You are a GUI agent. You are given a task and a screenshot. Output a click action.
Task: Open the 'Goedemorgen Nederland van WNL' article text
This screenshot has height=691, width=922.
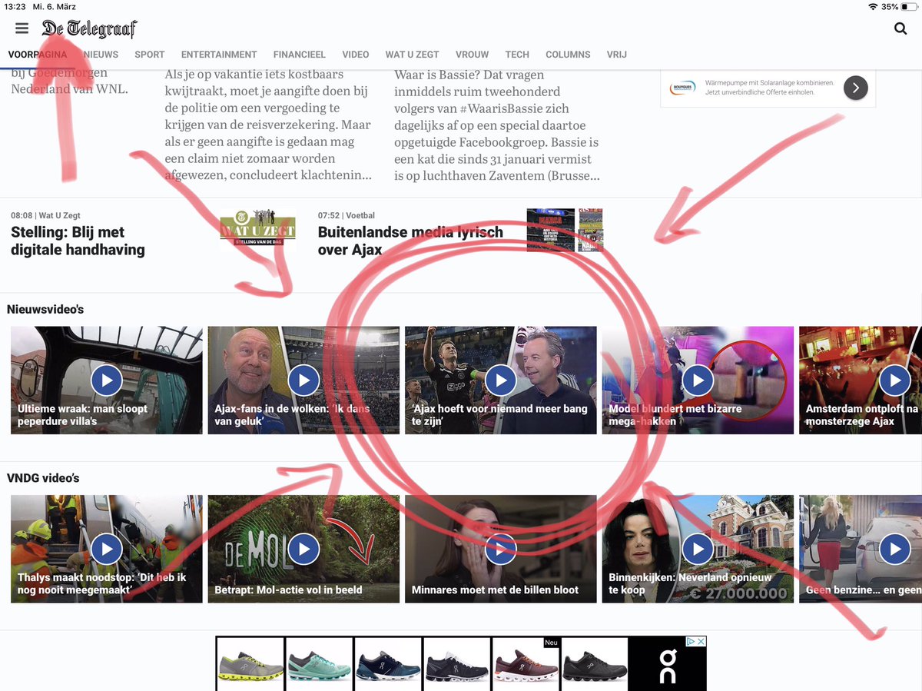(69, 81)
